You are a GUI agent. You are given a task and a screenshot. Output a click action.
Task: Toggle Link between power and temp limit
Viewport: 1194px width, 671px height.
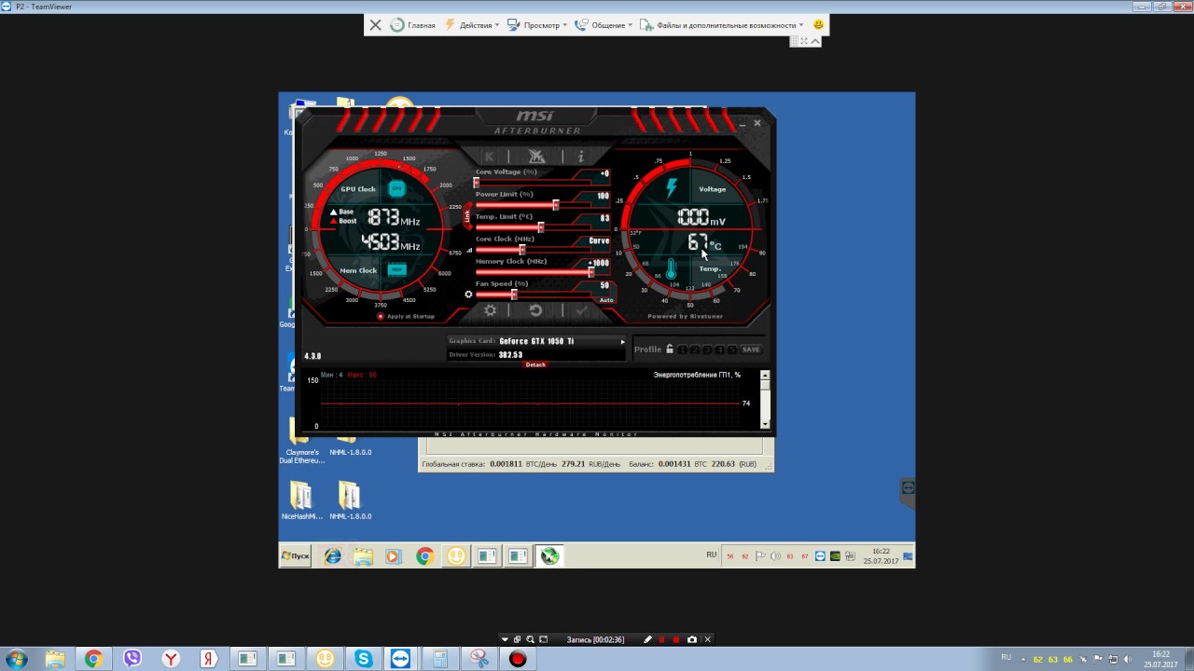467,217
